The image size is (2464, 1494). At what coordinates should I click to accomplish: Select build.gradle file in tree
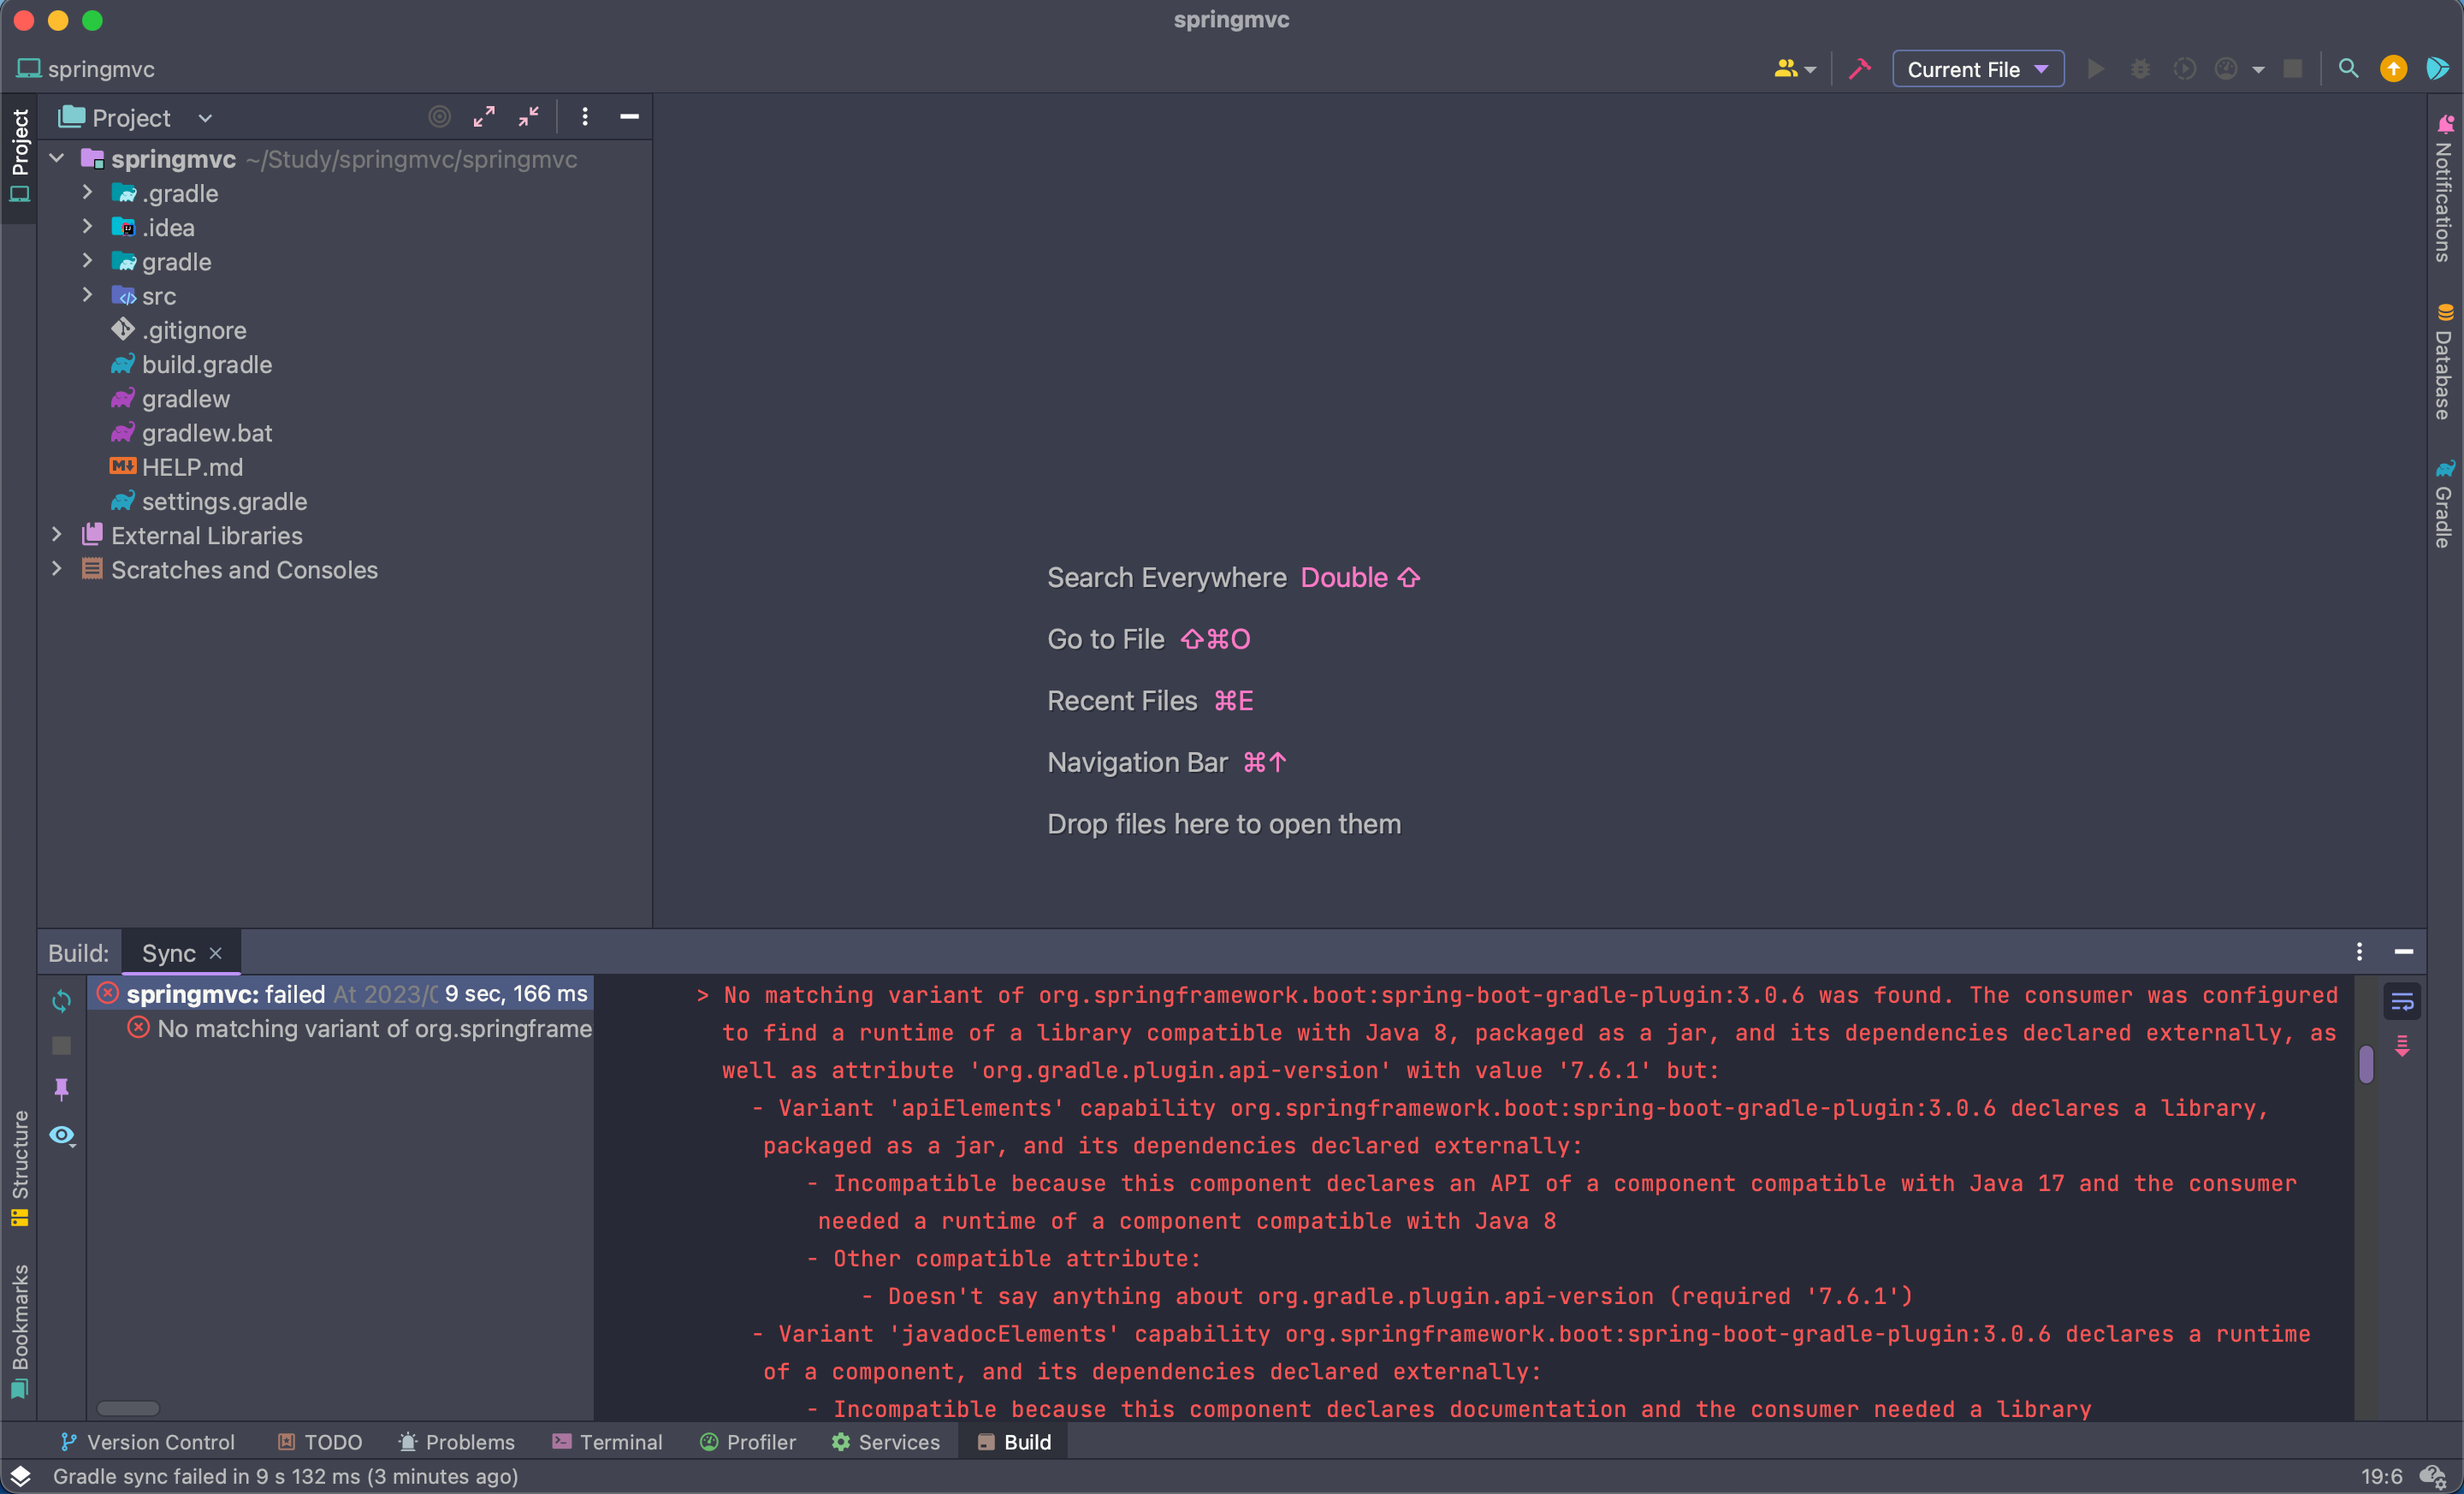pyautogui.click(x=207, y=364)
